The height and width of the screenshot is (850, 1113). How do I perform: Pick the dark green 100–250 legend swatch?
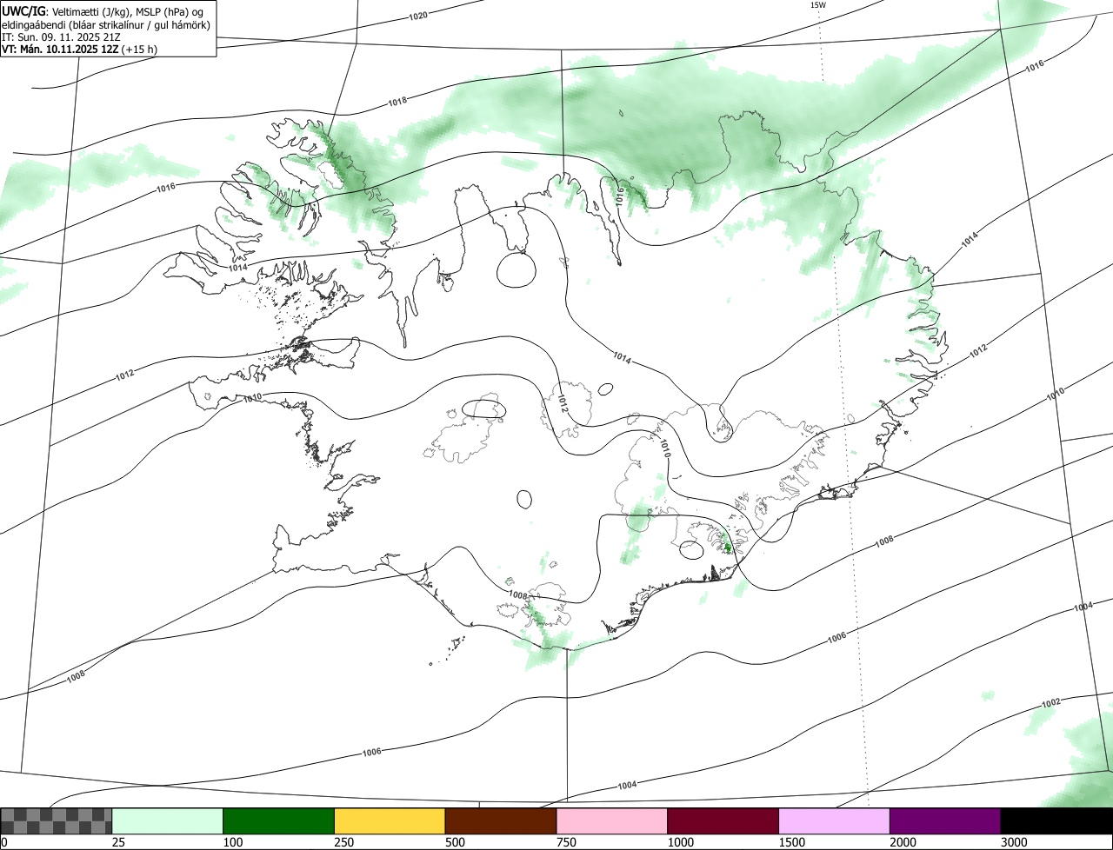[x=279, y=821]
